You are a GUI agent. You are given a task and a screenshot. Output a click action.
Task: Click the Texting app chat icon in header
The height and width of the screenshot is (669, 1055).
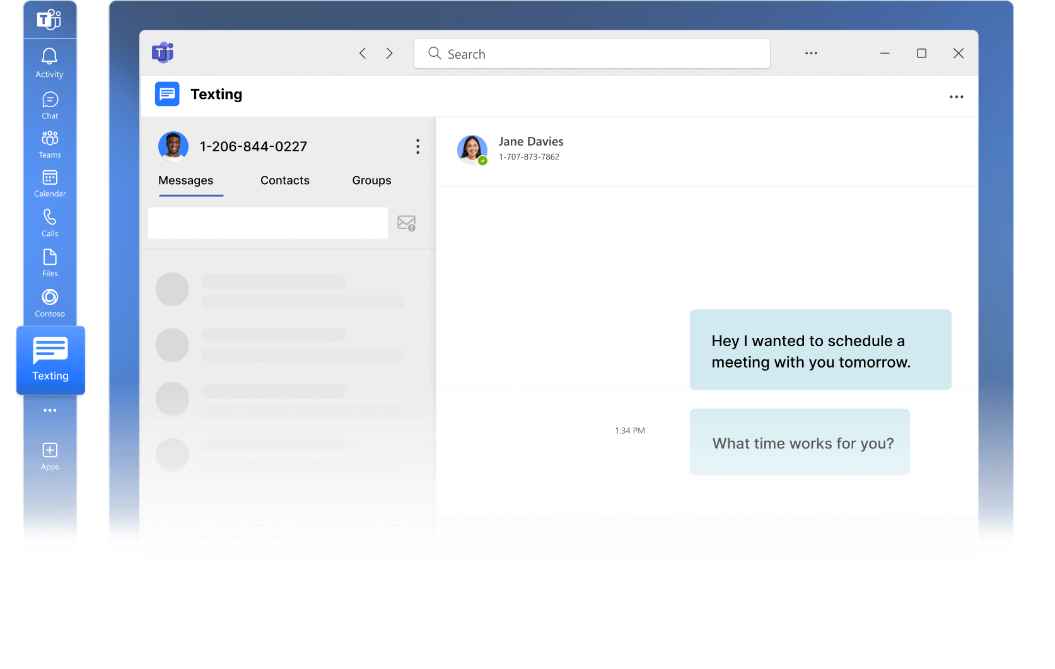(x=167, y=94)
